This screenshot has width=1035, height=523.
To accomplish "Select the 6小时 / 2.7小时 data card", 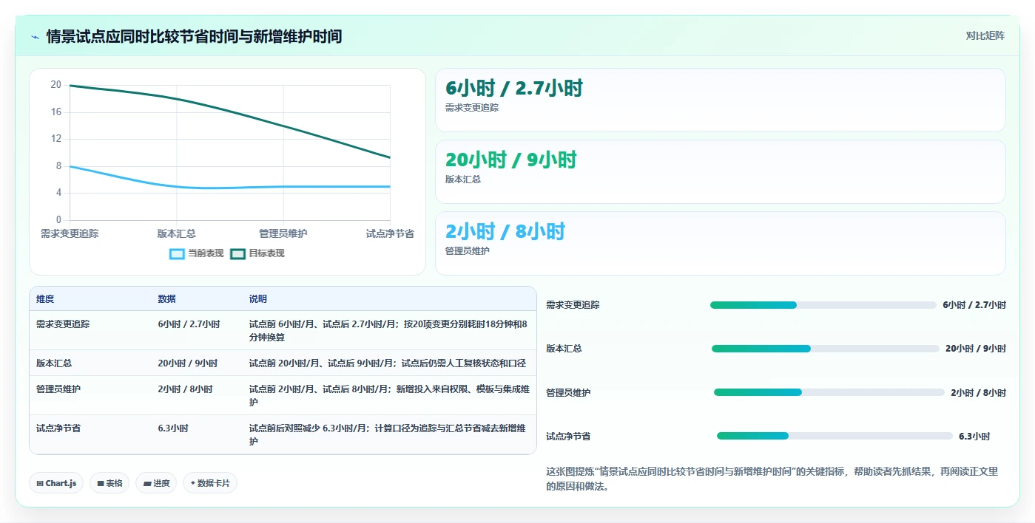I will (720, 100).
